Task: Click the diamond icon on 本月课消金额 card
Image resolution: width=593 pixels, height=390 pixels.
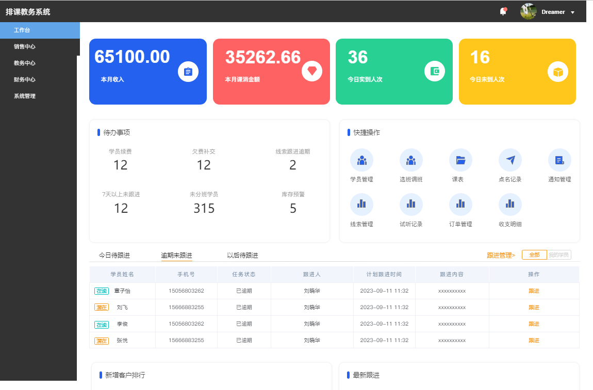Action: pos(312,71)
